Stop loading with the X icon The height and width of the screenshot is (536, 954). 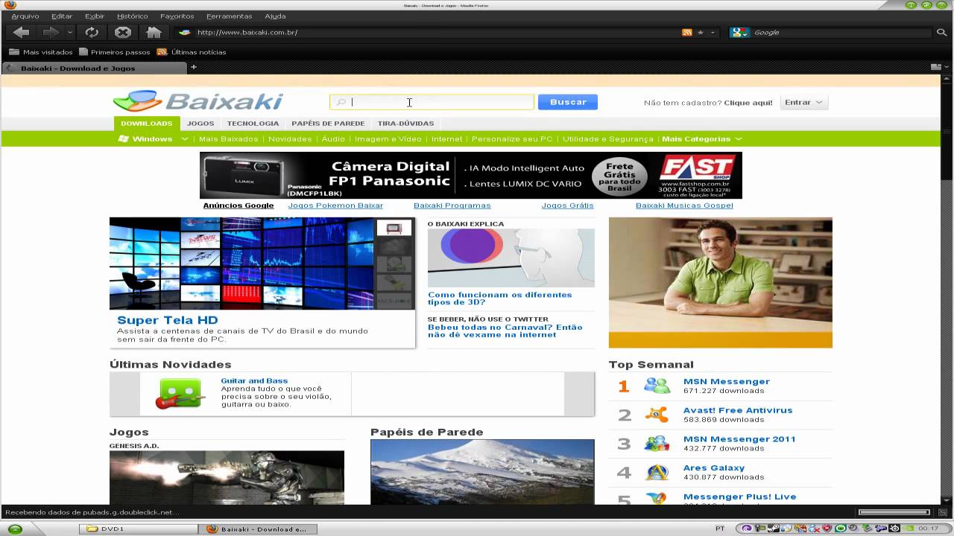click(x=123, y=32)
